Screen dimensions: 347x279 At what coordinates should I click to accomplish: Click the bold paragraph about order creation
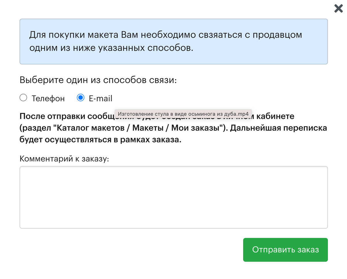click(x=173, y=128)
